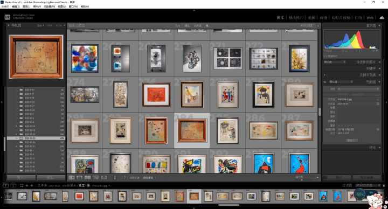Toggle filter switch at filmstrip right end

[x=384, y=185]
